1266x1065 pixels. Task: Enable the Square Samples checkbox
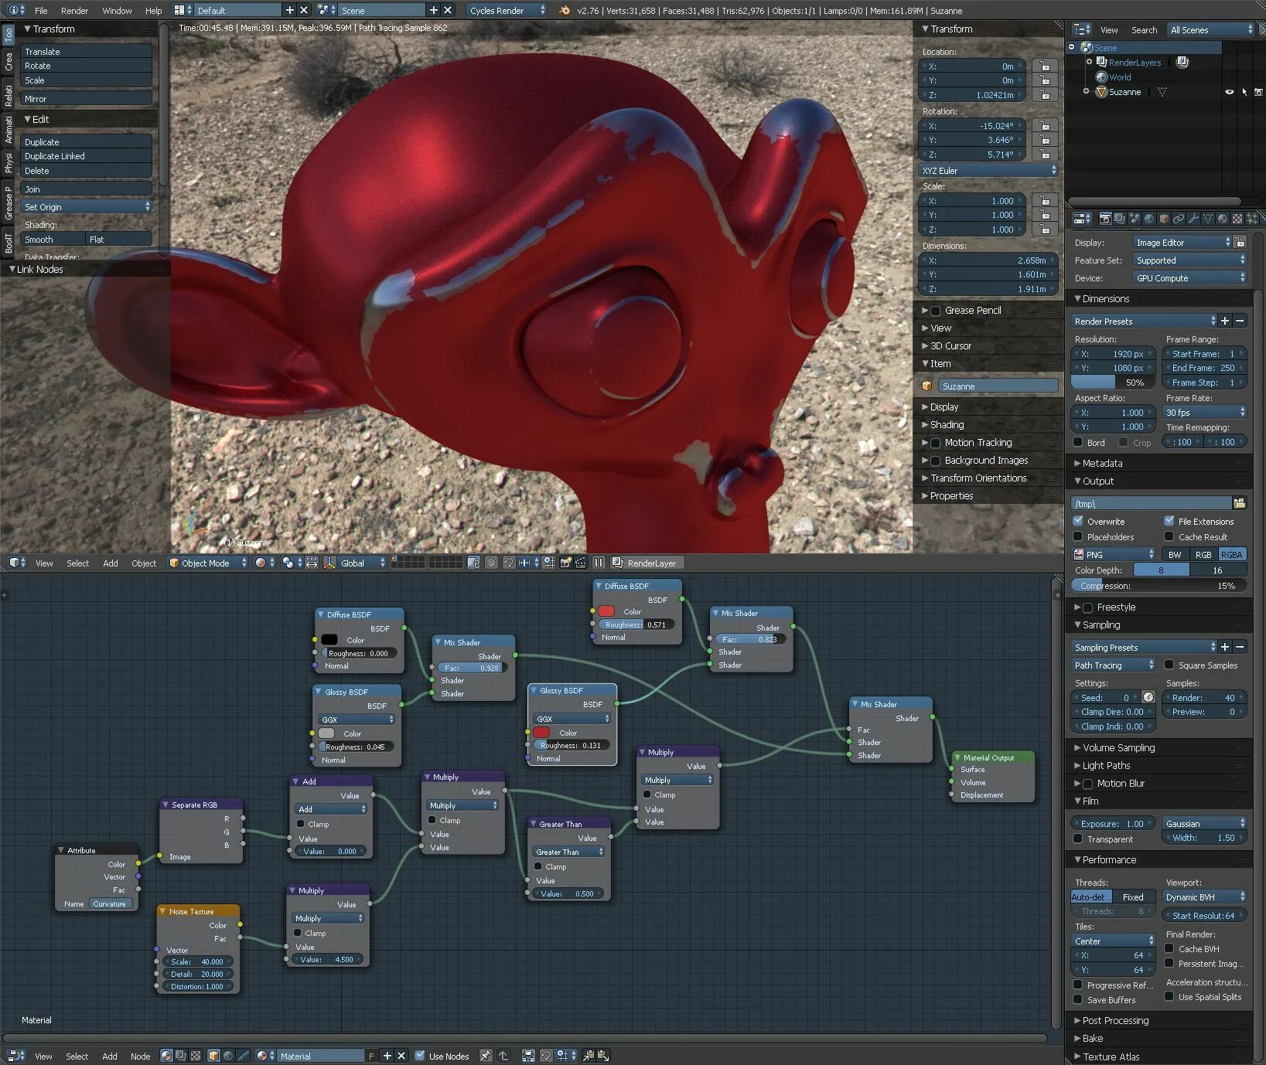pos(1169,665)
